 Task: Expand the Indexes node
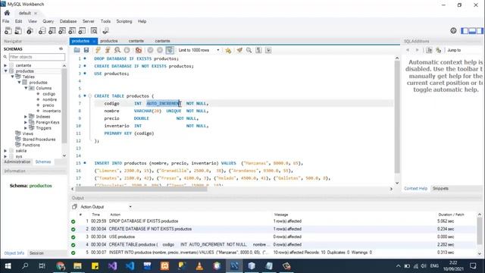tap(26, 117)
